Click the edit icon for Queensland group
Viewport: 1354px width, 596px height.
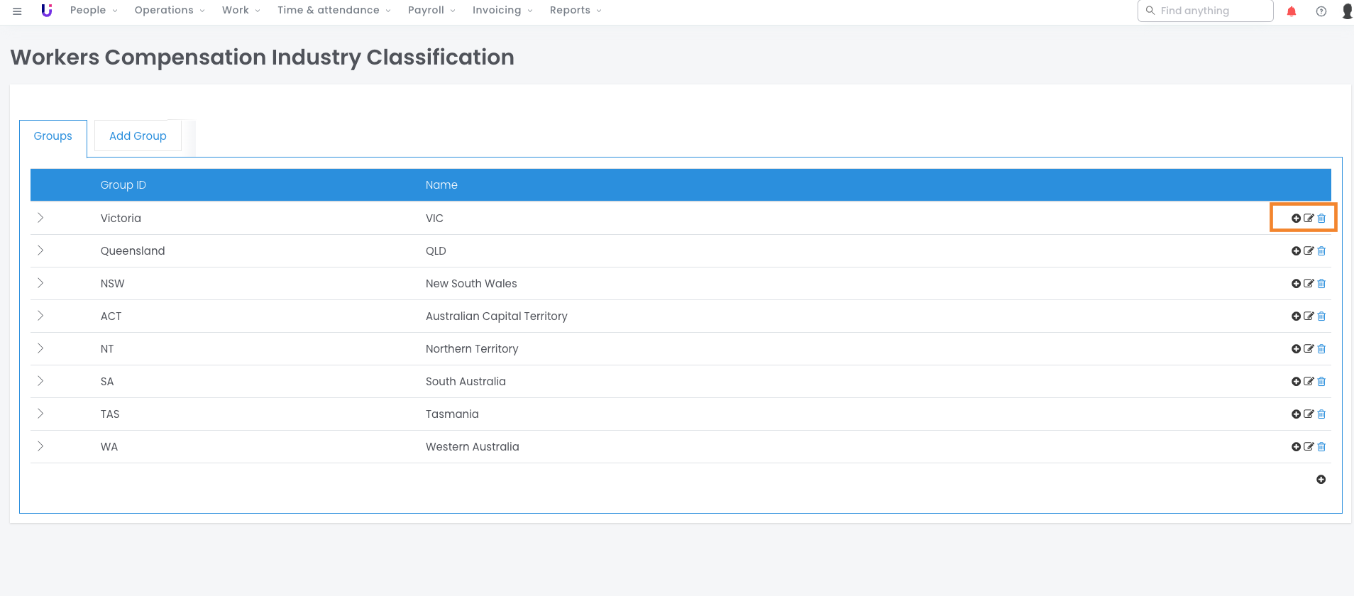coord(1309,251)
